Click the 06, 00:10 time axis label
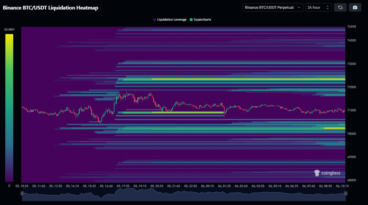This screenshot has height=205, width=368. pyautogui.click(x=207, y=186)
